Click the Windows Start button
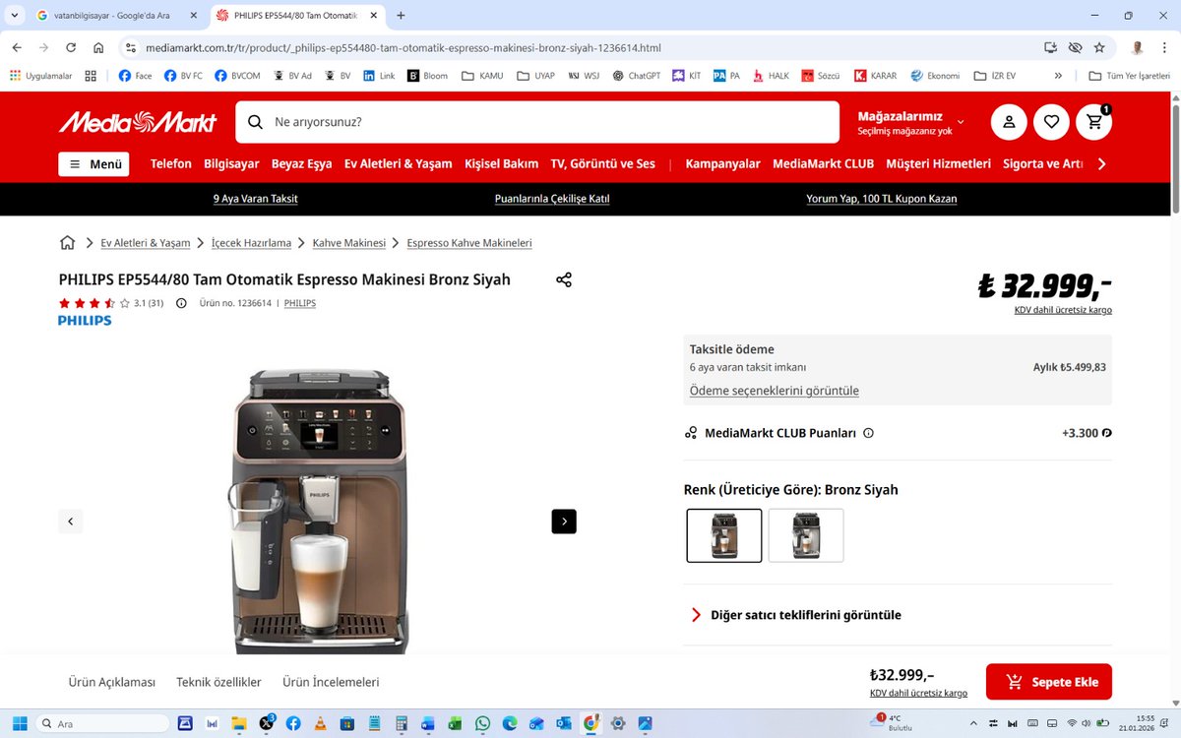Screen dimensions: 1181x738 (x=20, y=723)
